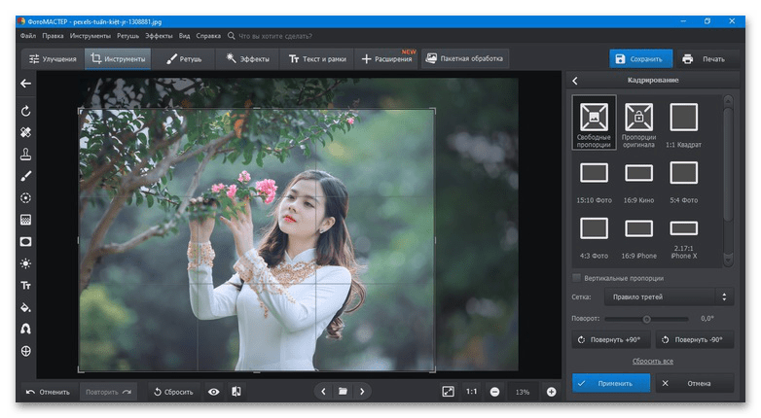Switch to the Эффекты tab

click(x=247, y=58)
